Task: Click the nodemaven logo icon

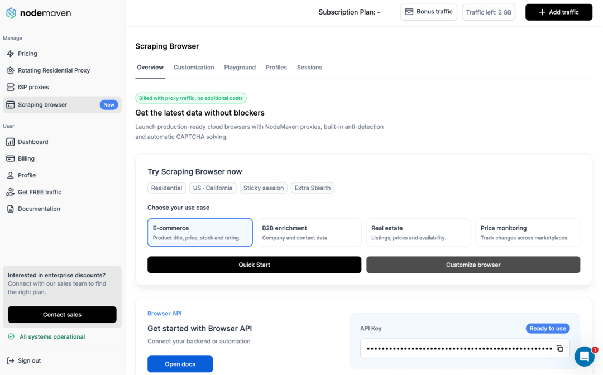Action: coord(11,13)
